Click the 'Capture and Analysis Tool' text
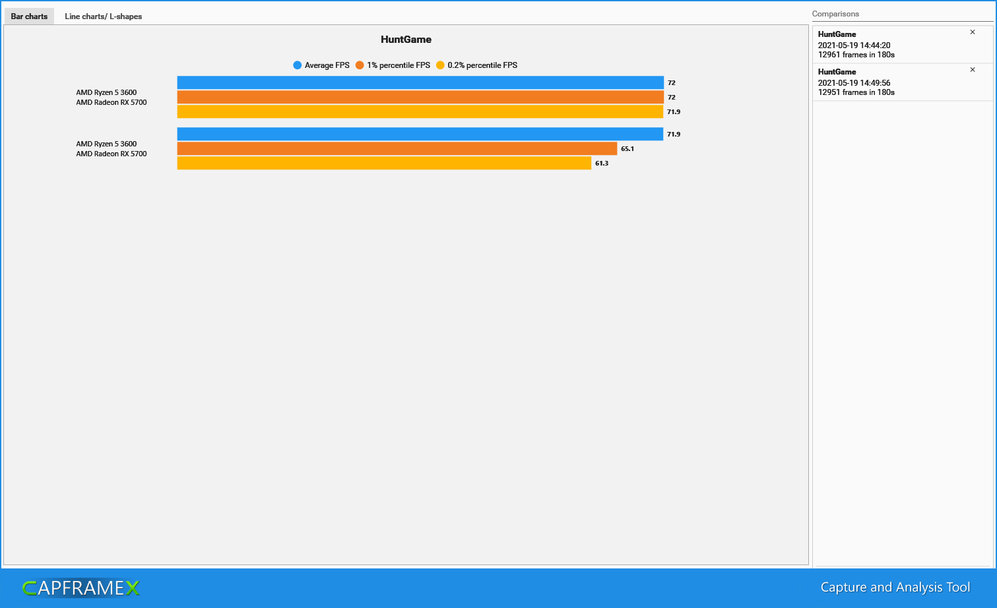Screen dimensions: 997x608 895,588
